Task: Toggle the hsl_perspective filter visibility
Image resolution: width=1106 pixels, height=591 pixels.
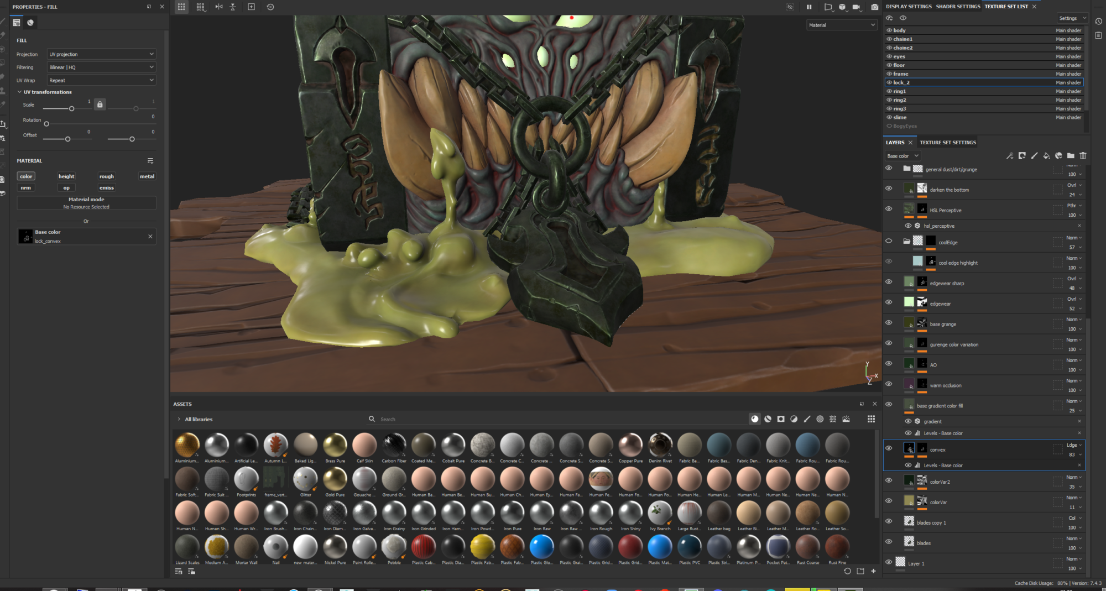Action: (908, 226)
